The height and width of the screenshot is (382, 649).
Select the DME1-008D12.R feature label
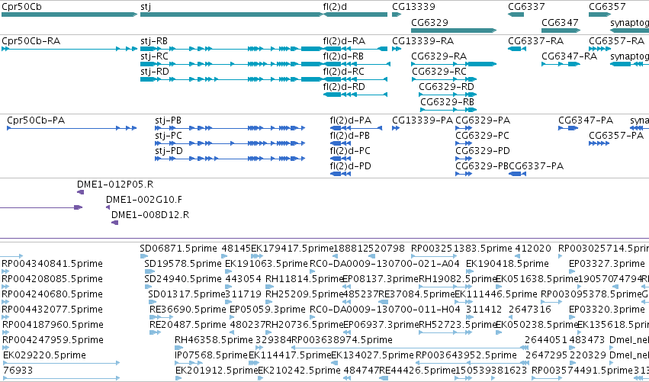pyautogui.click(x=150, y=215)
